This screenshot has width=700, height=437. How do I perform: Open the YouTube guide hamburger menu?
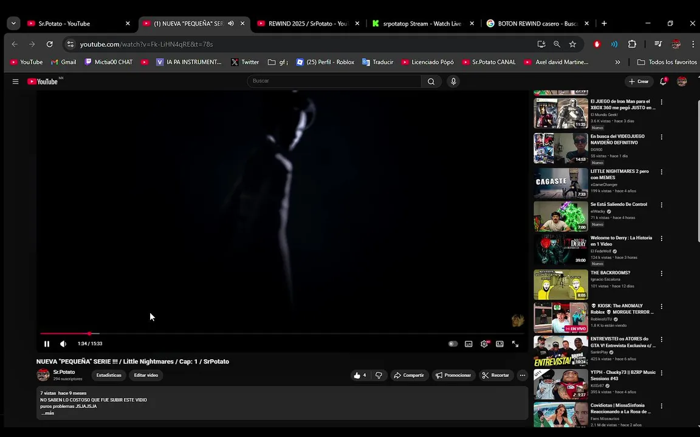pos(16,81)
